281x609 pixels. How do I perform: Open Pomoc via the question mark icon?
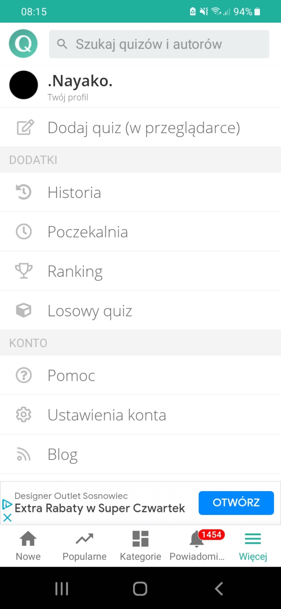[x=24, y=375]
